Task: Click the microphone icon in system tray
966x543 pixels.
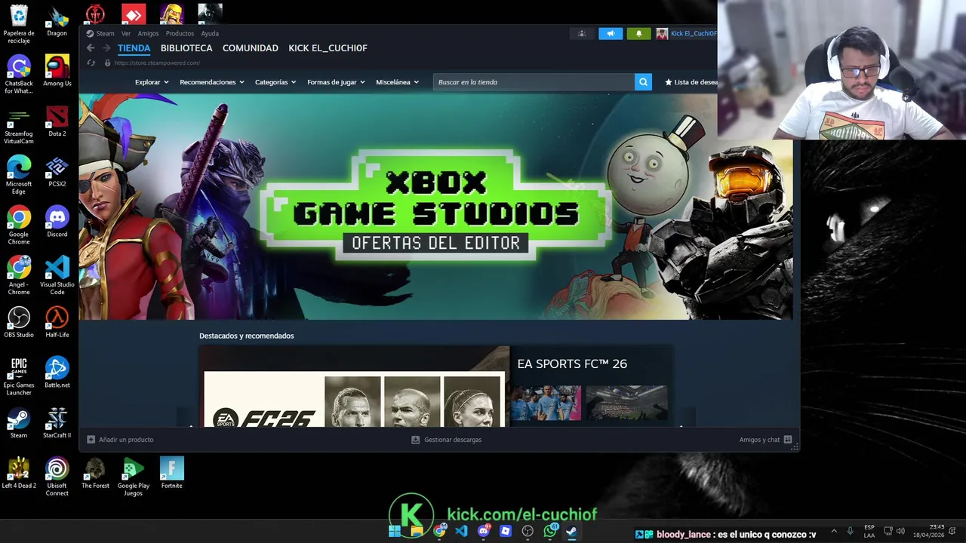Action: [850, 531]
